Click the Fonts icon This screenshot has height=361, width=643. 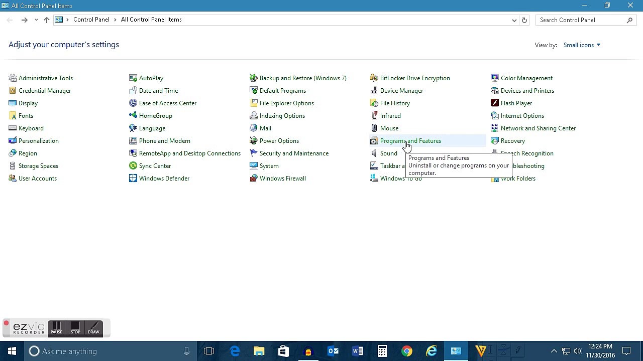(13, 116)
